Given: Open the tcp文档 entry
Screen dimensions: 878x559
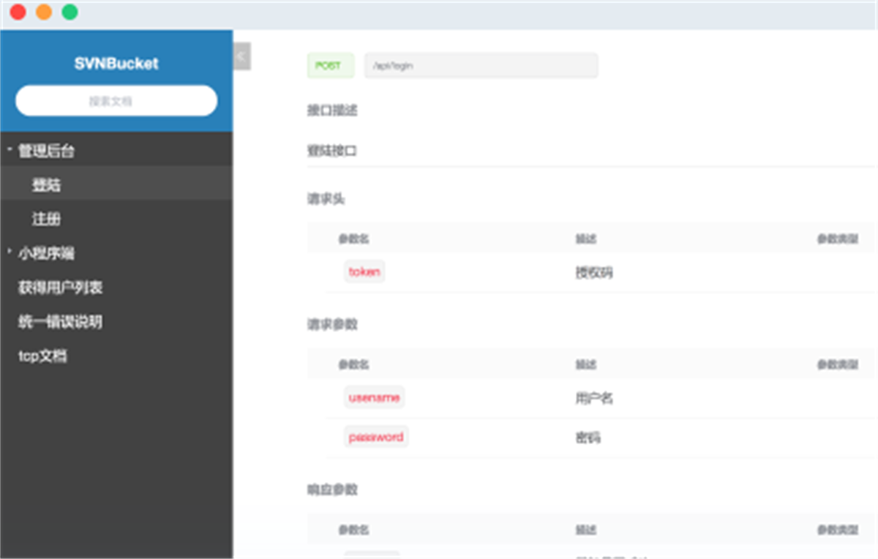Looking at the screenshot, I should pos(42,356).
